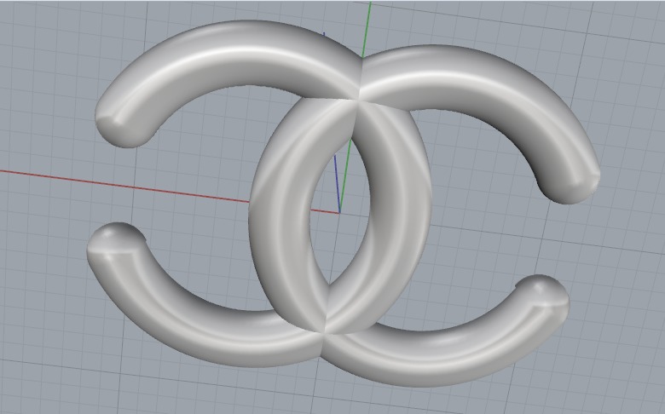Click the rounded end cap of lower-right tube

545,290
